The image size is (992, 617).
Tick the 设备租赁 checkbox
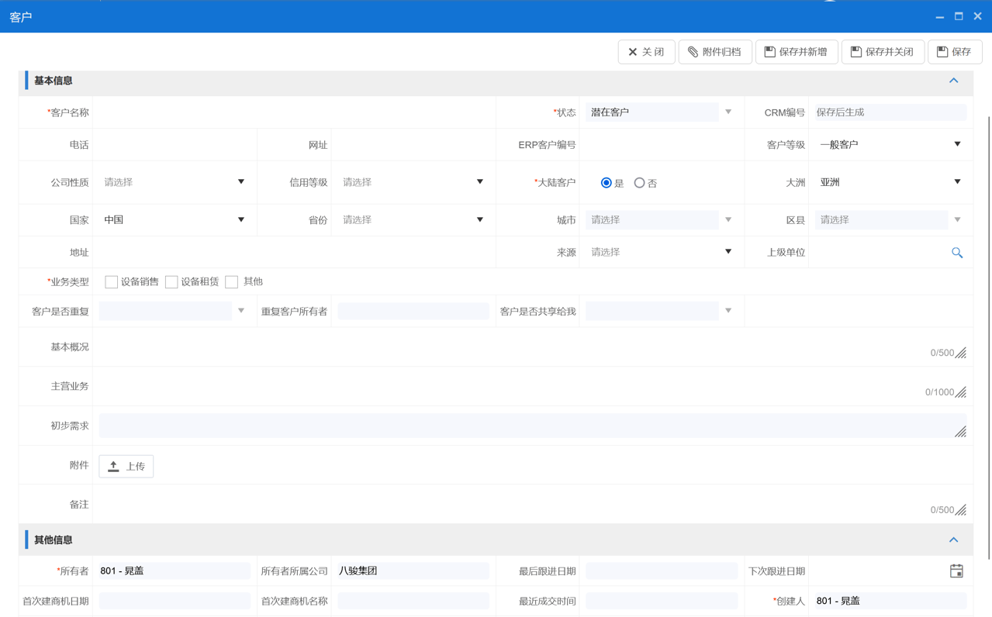(x=171, y=282)
